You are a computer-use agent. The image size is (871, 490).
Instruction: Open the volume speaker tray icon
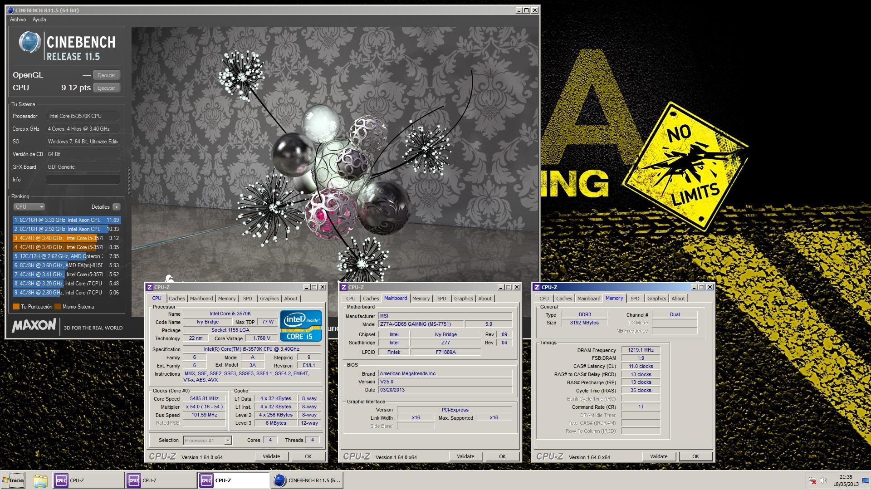(823, 480)
